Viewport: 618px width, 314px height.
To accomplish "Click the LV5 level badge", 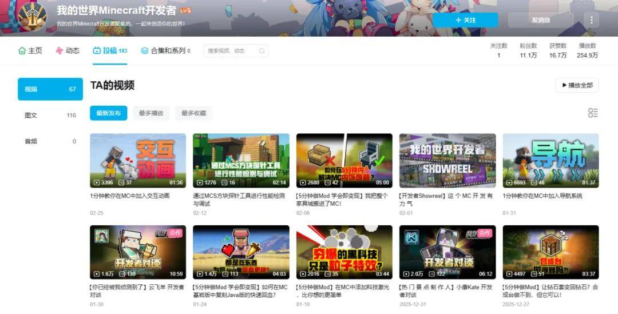I will tap(185, 11).
